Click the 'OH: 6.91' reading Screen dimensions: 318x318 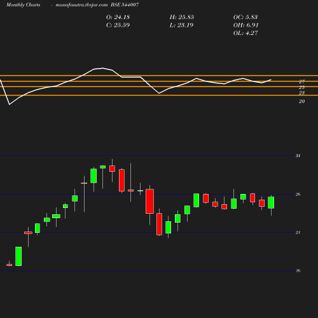(x=246, y=25)
